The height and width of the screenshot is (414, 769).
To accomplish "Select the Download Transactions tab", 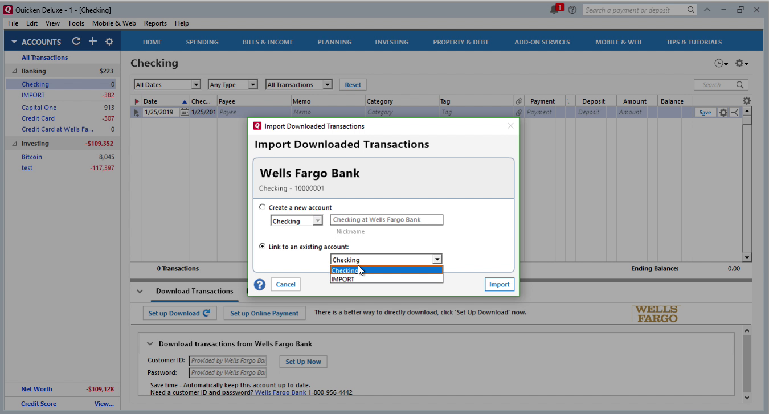I will [194, 291].
